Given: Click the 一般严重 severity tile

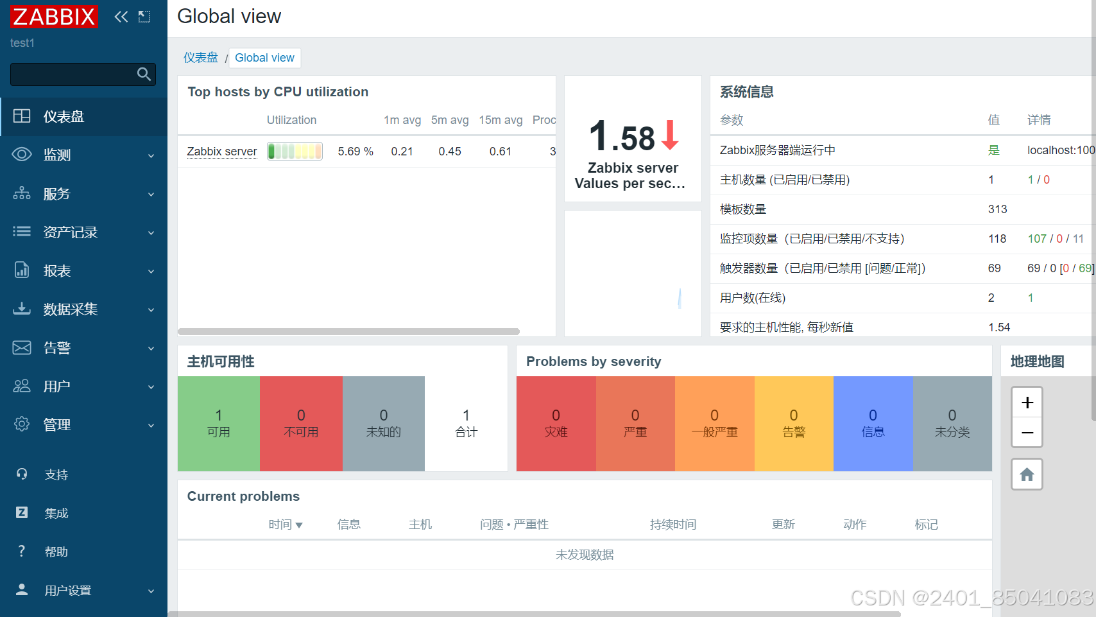Looking at the screenshot, I should click(x=715, y=424).
